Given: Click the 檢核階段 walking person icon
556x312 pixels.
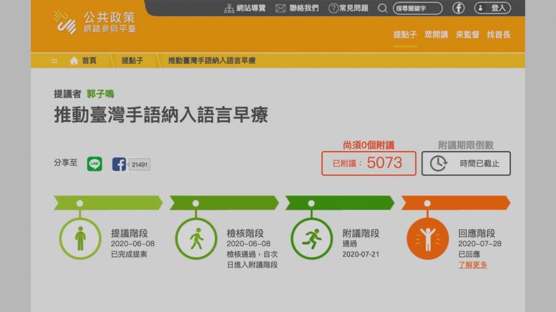Looking at the screenshot, I should 196,239.
